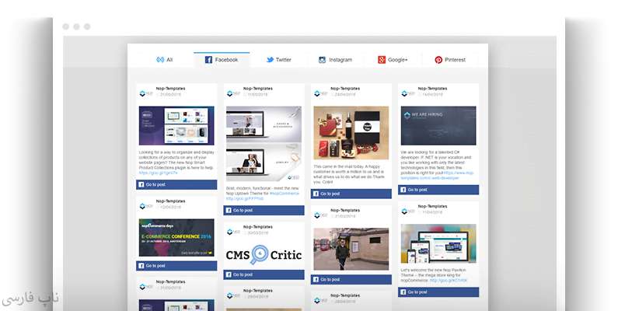Open the We Are Hiring post image
618x311 pixels.
point(438,125)
